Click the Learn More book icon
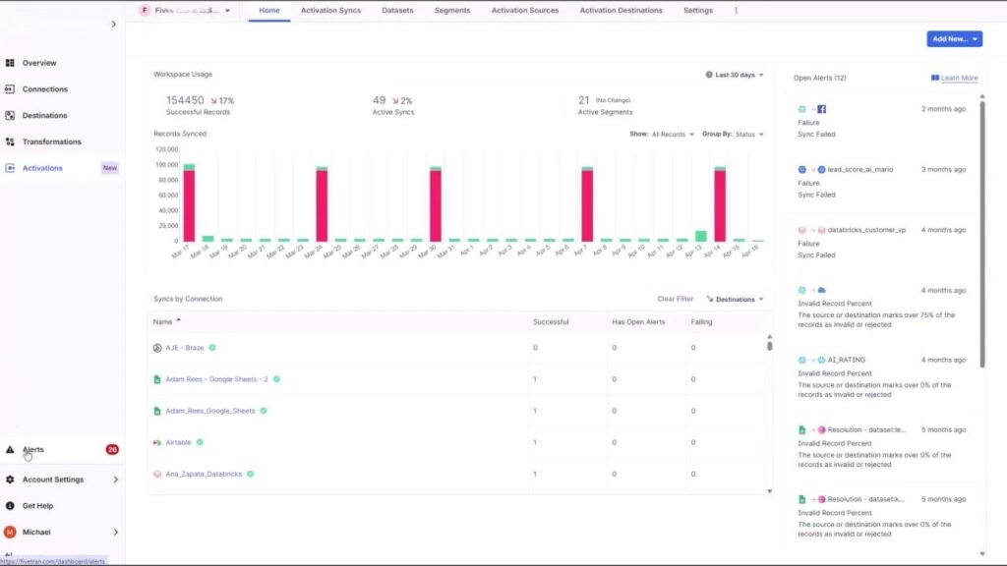Screen dimensions: 1007x566 tap(935, 78)
